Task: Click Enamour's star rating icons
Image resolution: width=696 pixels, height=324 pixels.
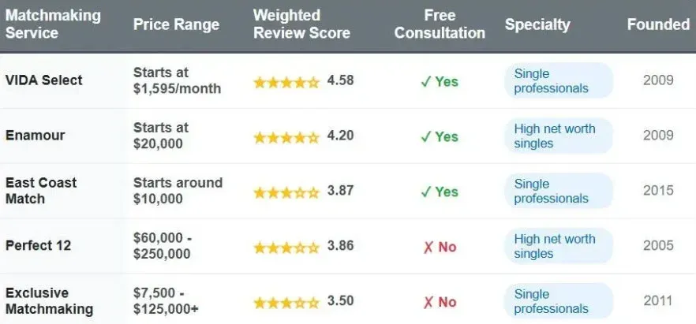Action: [x=286, y=137]
